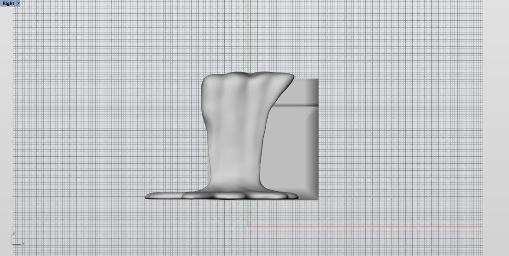Click the origin where red and green axes meet
The width and height of the screenshot is (509, 256).
click(248, 227)
